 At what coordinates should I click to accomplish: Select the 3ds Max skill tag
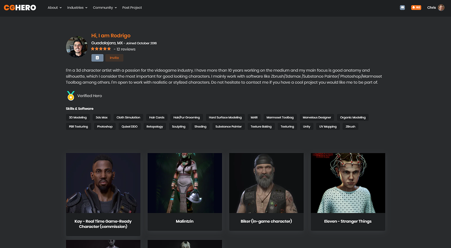point(102,117)
